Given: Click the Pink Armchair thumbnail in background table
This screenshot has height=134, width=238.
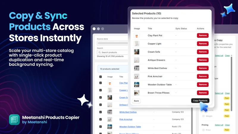Looking at the screenshot, I should [x=110, y=119].
